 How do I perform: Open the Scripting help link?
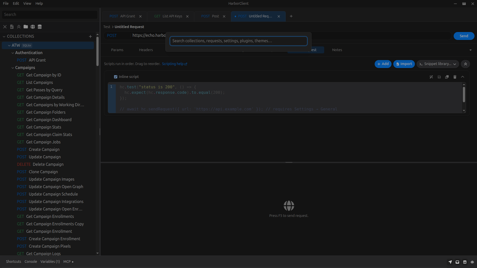click(174, 64)
